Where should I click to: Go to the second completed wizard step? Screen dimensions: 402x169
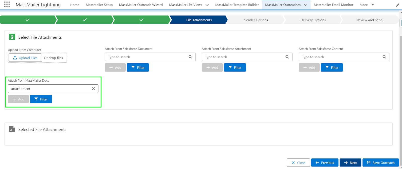[x=85, y=20]
